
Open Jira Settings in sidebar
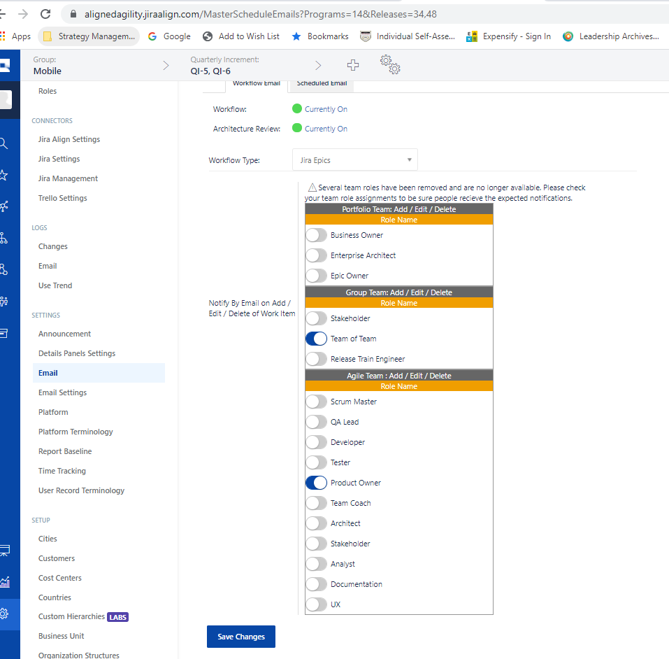click(59, 159)
